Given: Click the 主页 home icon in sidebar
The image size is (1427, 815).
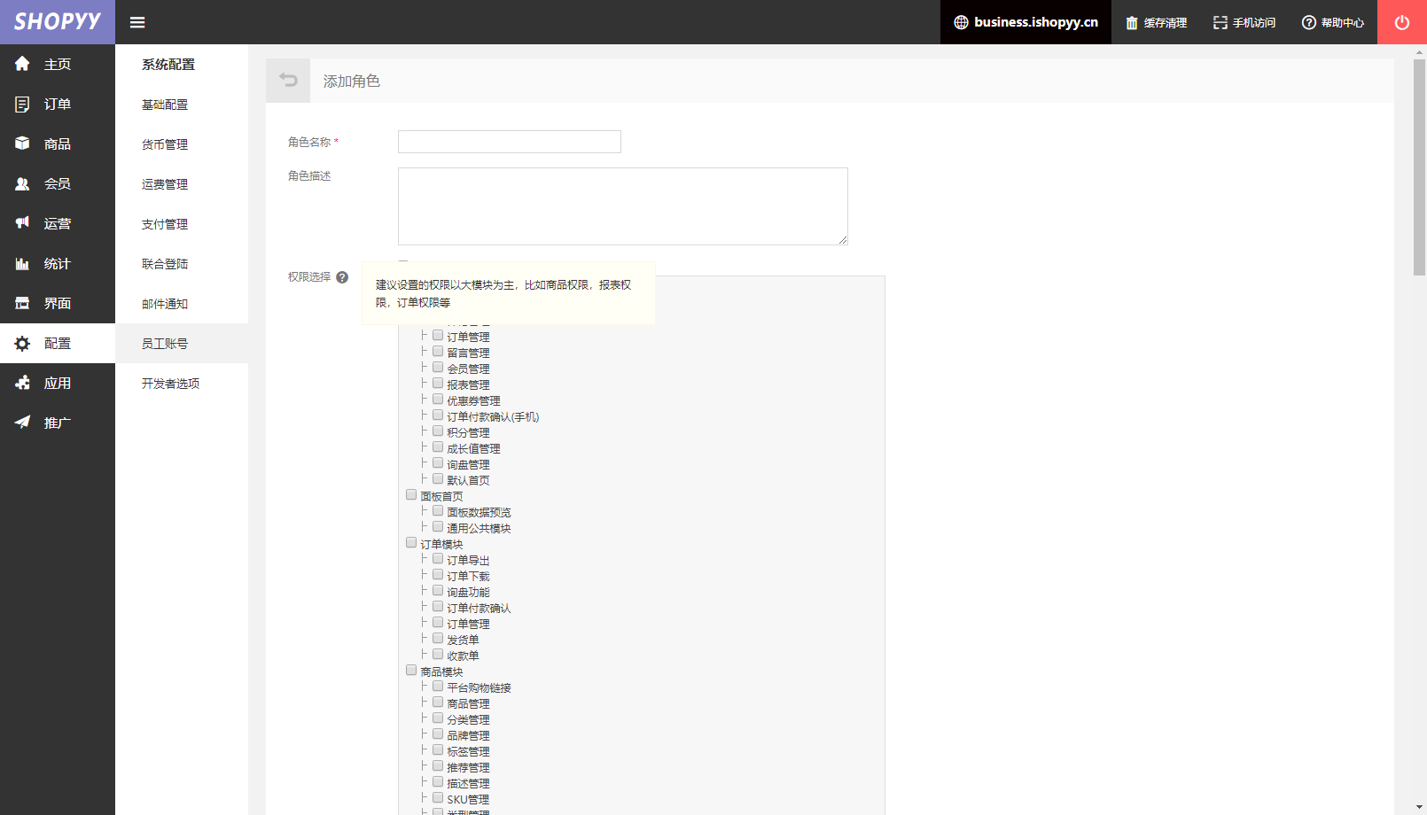Looking at the screenshot, I should pos(23,64).
